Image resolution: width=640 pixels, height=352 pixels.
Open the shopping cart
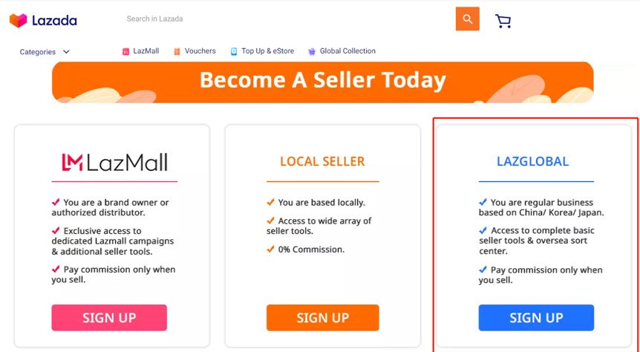pyautogui.click(x=503, y=20)
